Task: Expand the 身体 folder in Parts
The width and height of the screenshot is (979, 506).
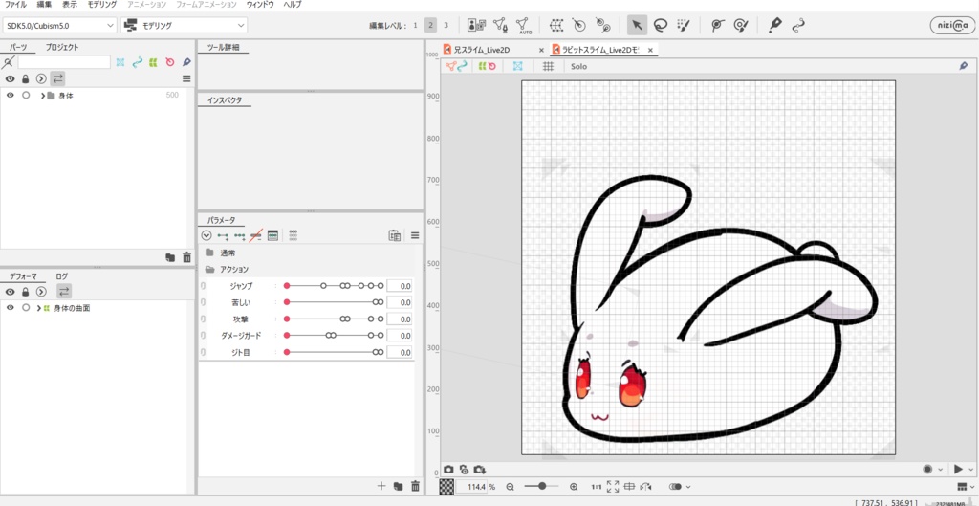Action: tap(42, 96)
